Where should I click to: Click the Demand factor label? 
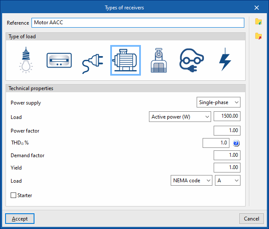[x=27, y=155]
